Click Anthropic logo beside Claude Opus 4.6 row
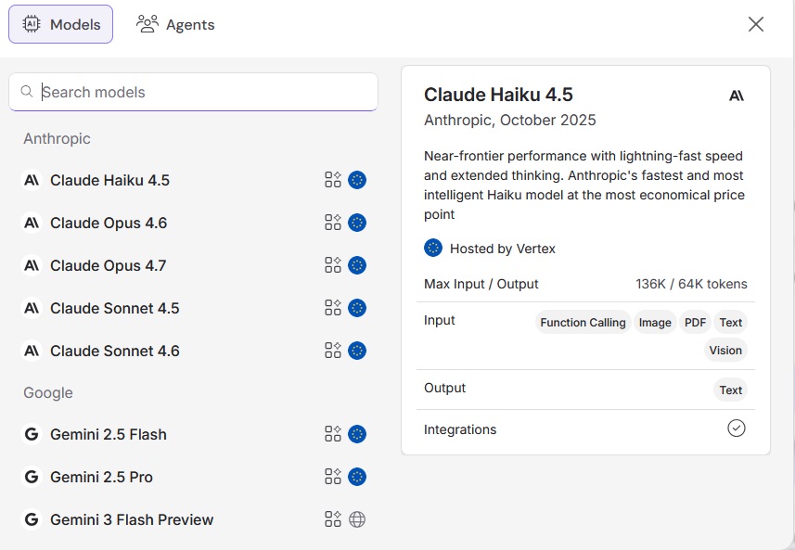Viewport: 795px width, 550px height. [x=32, y=223]
